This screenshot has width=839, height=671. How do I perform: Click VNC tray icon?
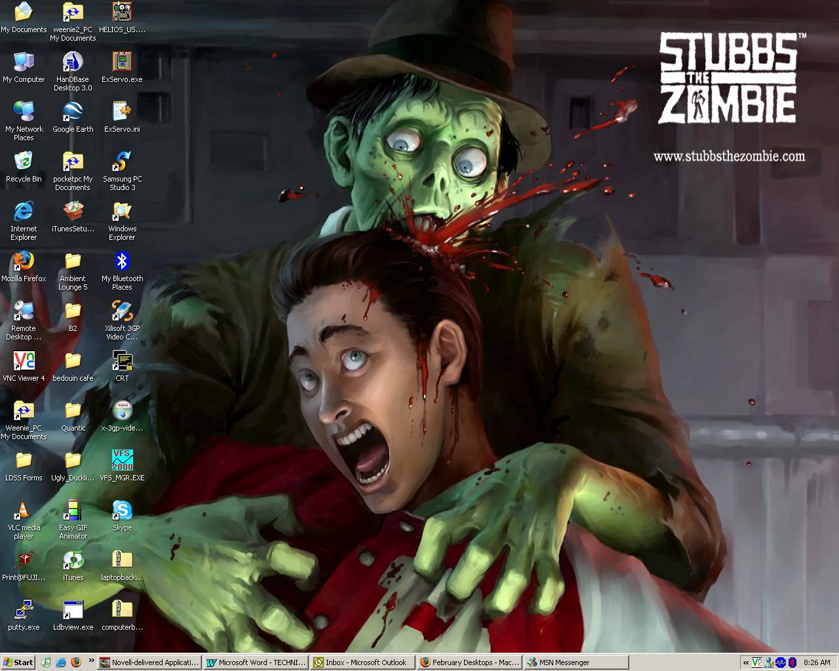tap(757, 662)
